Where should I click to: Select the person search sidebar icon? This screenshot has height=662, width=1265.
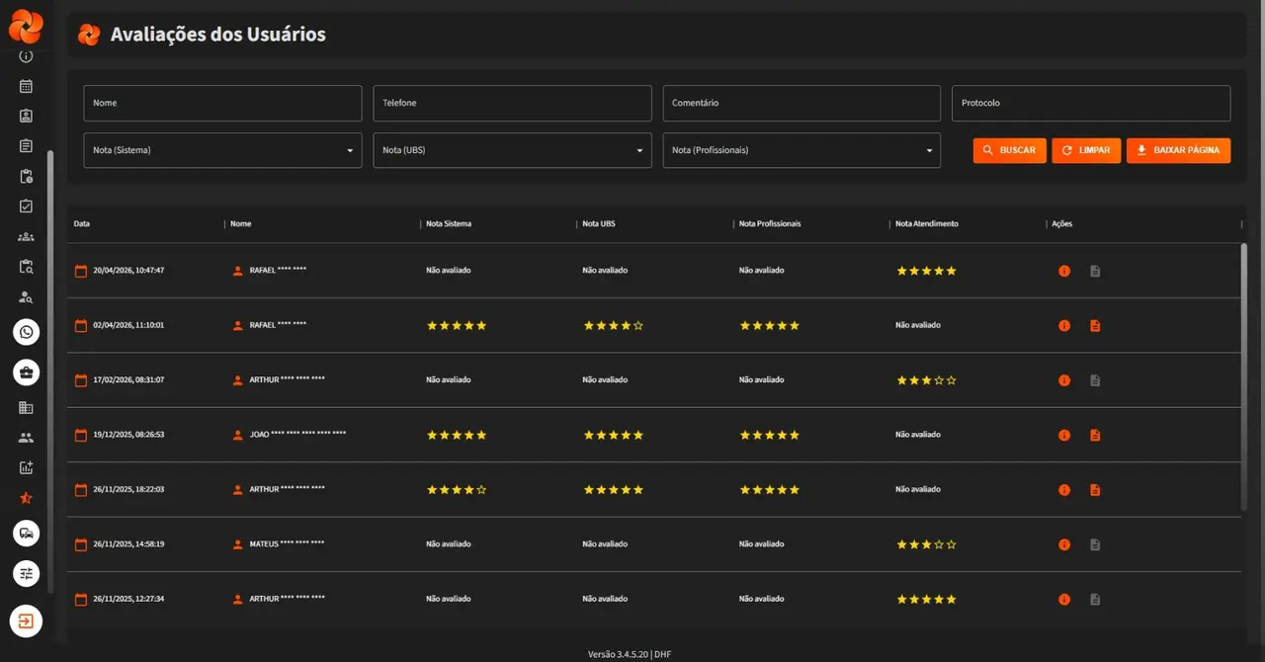tap(26, 296)
